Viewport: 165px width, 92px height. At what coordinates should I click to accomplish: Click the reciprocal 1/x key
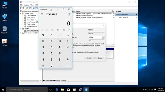[68, 35]
